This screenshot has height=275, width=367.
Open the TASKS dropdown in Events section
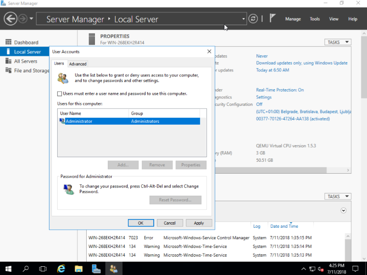click(x=338, y=197)
